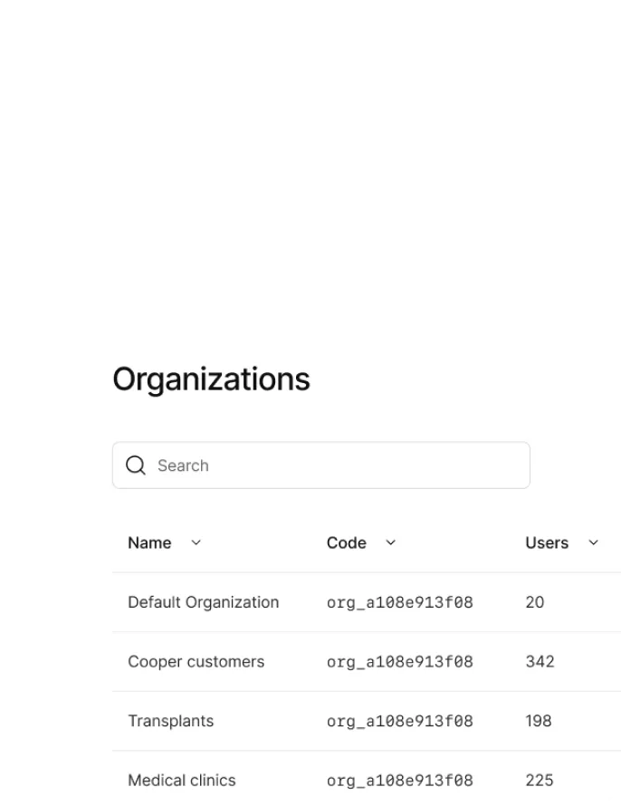Sort the table by the Code header
The height and width of the screenshot is (806, 621).
347,543
